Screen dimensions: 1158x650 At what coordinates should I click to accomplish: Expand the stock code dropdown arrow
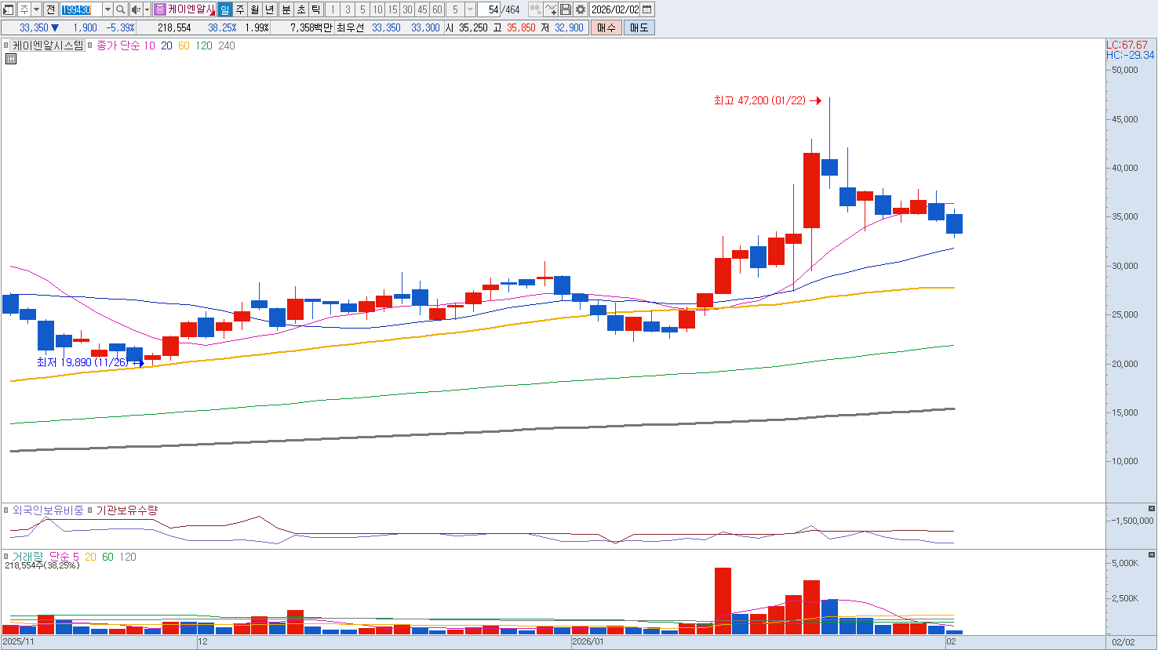[x=107, y=9]
